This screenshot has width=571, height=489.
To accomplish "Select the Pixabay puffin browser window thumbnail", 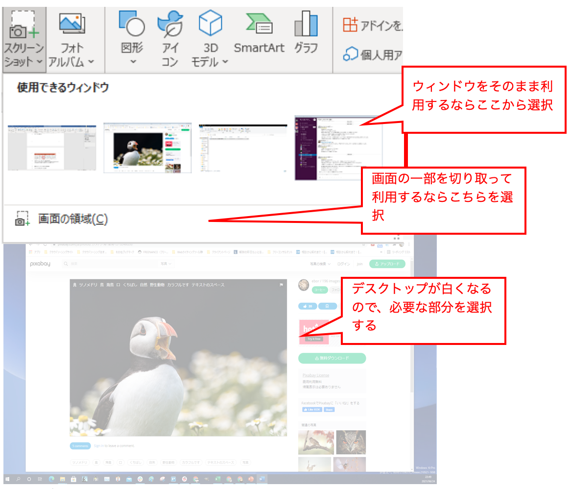I will 147,148.
